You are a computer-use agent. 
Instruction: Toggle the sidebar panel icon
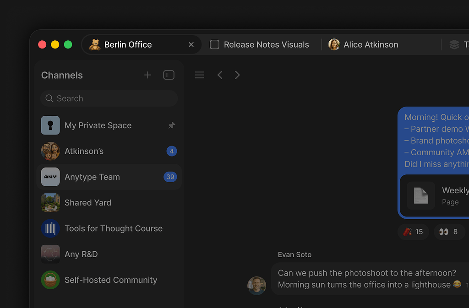point(169,75)
